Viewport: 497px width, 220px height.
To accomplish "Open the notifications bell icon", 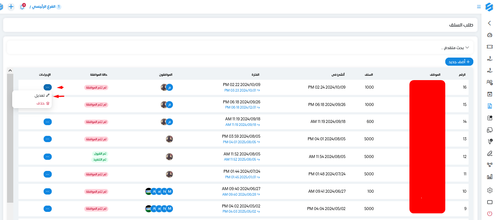I will [22, 7].
